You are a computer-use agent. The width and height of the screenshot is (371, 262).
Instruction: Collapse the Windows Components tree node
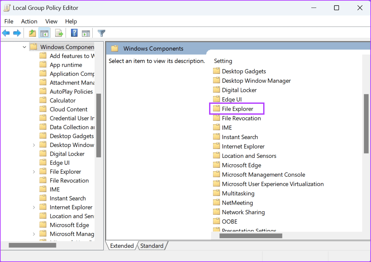(x=24, y=47)
